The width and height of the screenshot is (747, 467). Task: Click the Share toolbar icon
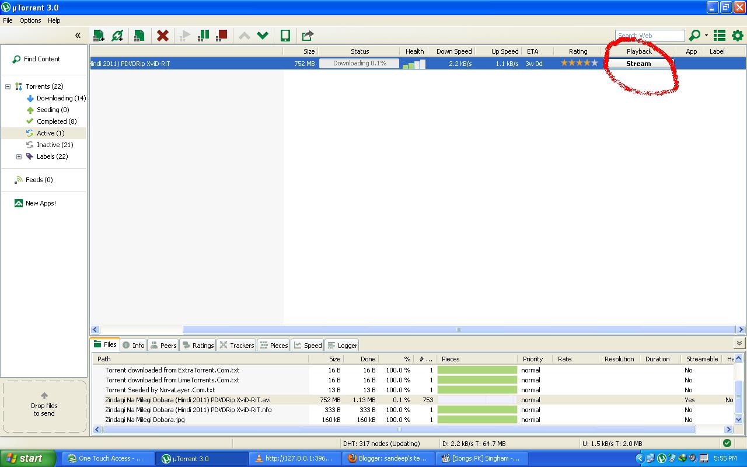point(308,36)
